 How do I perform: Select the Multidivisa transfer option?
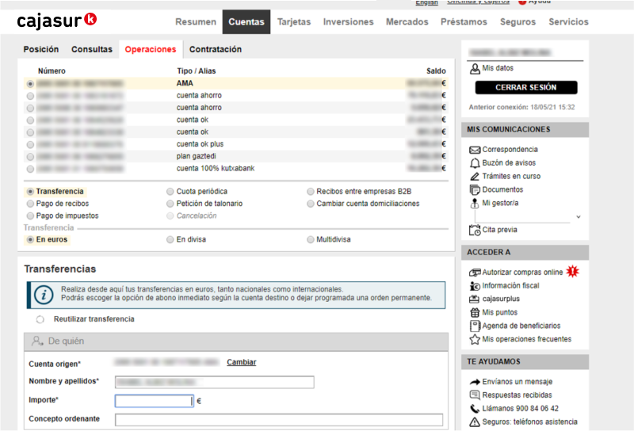click(x=310, y=239)
